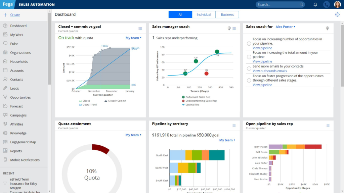Toggle Underperforming Sales Rep legend item
The height and width of the screenshot is (193, 344).
(199, 101)
